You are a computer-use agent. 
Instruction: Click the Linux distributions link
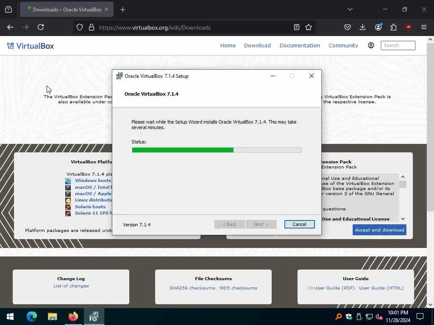point(93,200)
